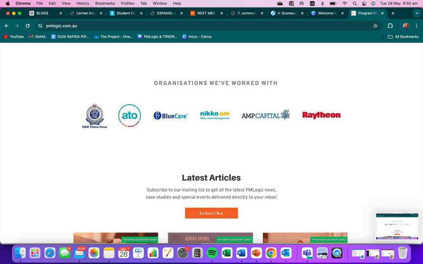The image size is (423, 264).
Task: Expand the tab search dropdown arrow
Action: pyautogui.click(x=417, y=13)
